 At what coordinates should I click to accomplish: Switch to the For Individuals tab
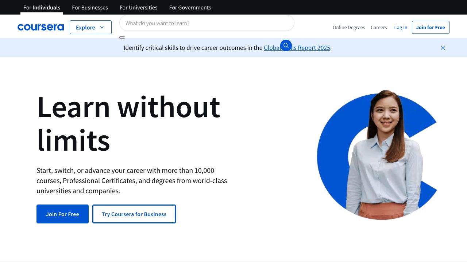[42, 7]
